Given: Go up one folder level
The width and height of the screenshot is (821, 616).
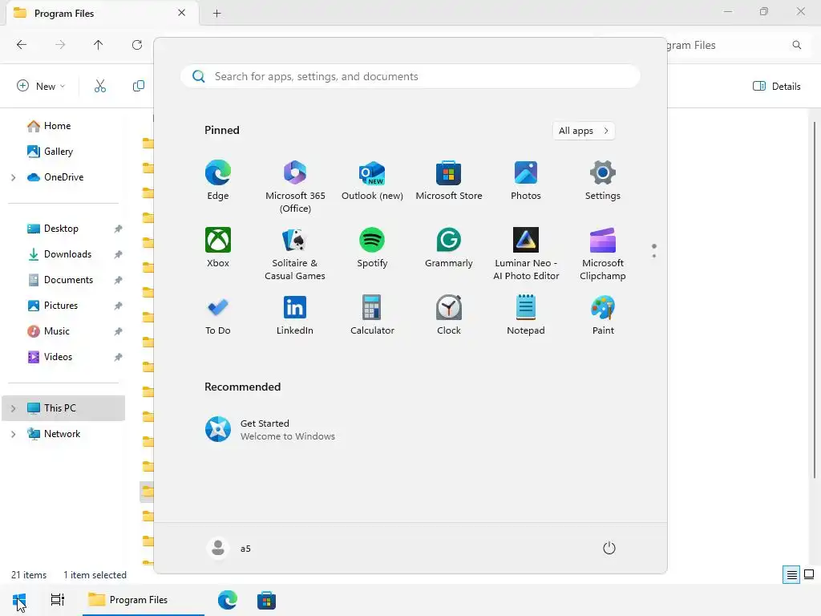Looking at the screenshot, I should pyautogui.click(x=98, y=45).
